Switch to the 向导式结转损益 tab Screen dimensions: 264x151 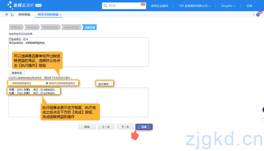click(48, 14)
